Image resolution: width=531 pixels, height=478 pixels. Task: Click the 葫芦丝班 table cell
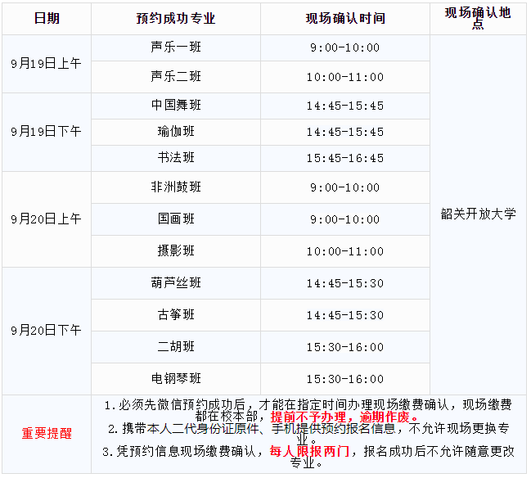(176, 283)
